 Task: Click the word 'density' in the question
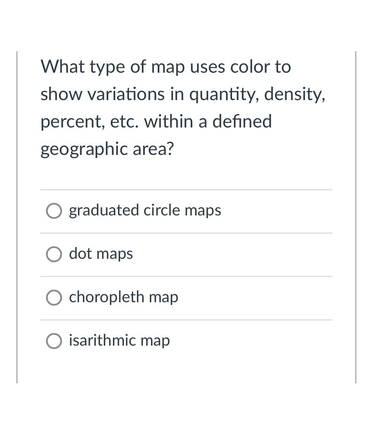pyautogui.click(x=295, y=95)
